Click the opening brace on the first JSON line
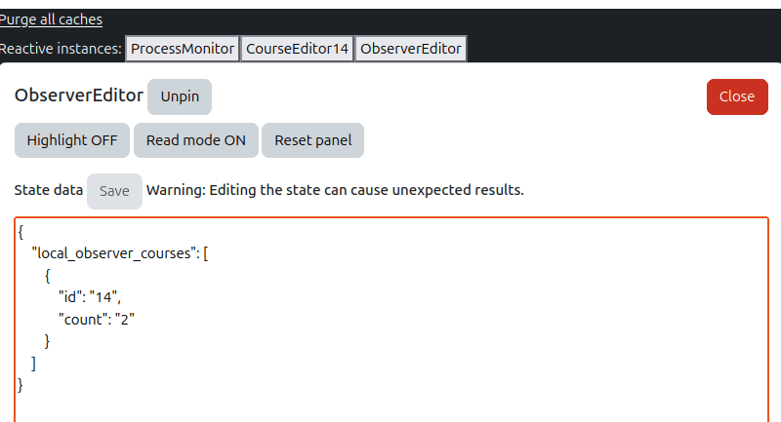The image size is (781, 422). (21, 232)
